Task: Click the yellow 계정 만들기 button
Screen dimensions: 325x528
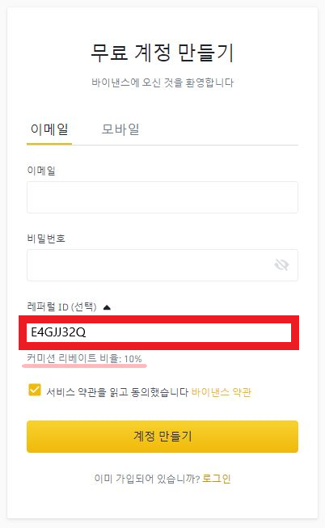Action: click(162, 437)
